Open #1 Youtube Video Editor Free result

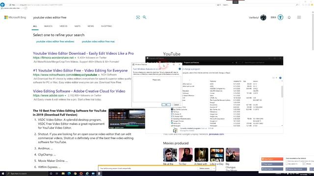click(80, 70)
